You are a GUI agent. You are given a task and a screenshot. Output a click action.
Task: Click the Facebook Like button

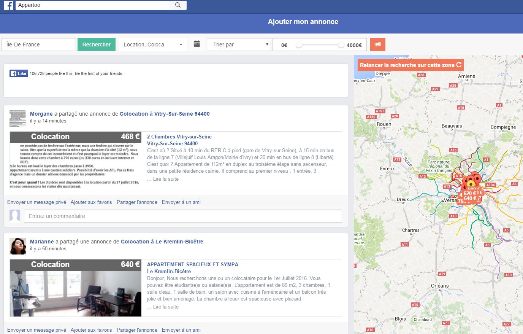click(19, 73)
